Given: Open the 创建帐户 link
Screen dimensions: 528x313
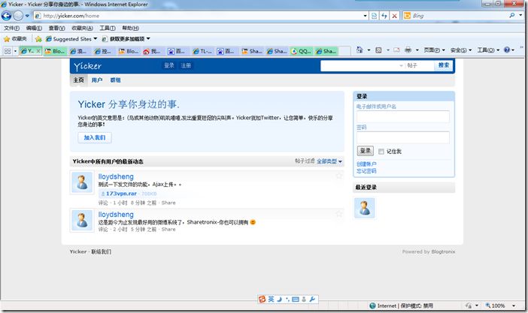Looking at the screenshot, I should click(x=366, y=164).
